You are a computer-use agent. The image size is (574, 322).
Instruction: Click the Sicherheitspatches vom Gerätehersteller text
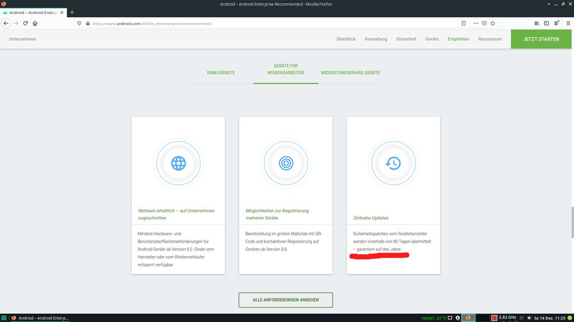click(392, 241)
